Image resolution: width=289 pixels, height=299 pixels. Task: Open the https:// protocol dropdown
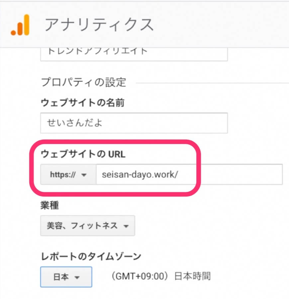(68, 174)
